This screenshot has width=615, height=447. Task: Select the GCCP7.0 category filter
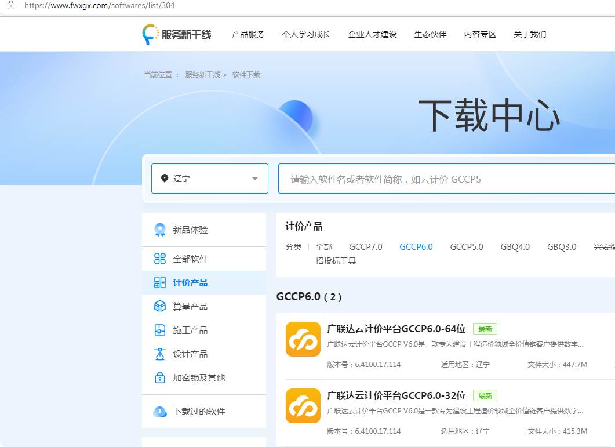[366, 247]
